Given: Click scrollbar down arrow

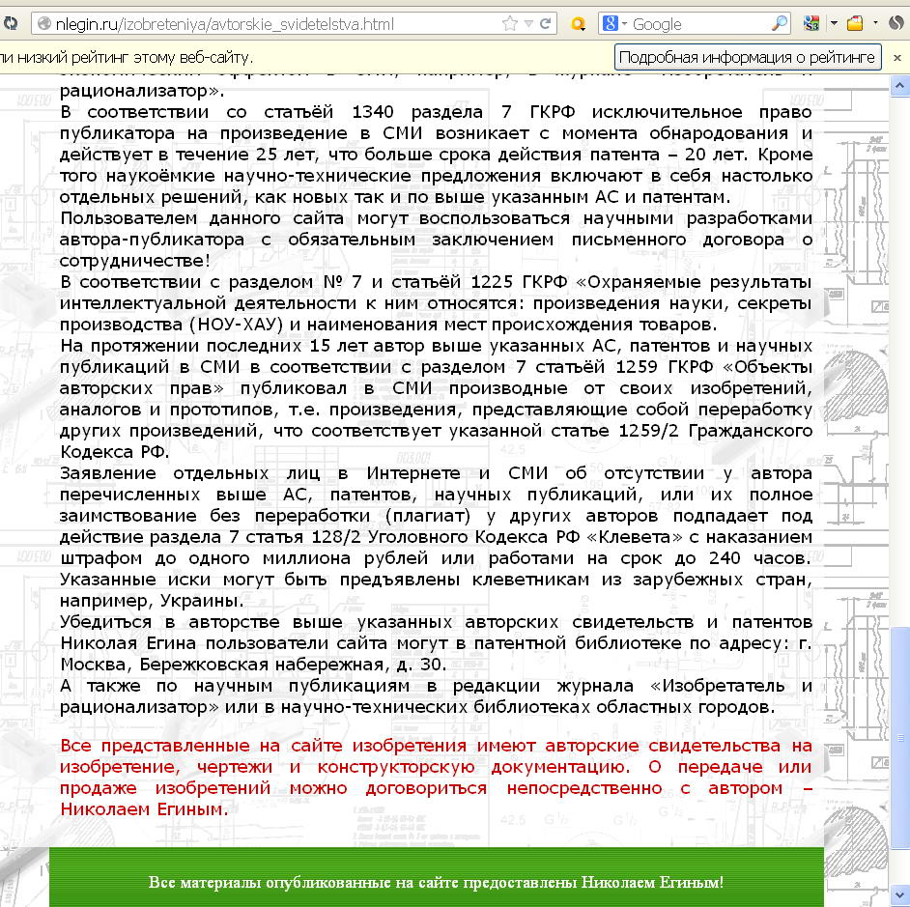Looking at the screenshot, I should [x=899, y=894].
